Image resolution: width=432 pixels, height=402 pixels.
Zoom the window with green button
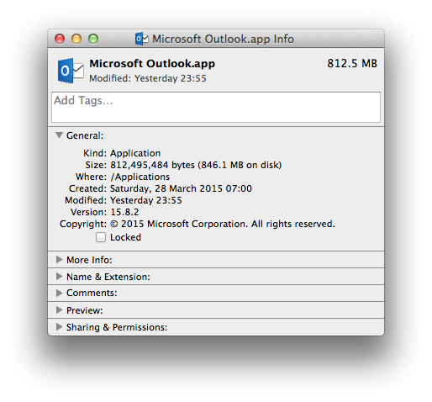coord(93,39)
